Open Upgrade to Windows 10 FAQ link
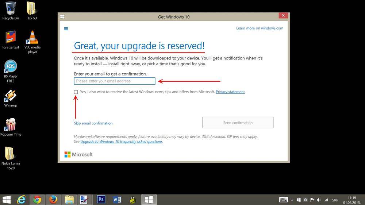This screenshot has width=365, height=205. pyautogui.click(x=121, y=142)
